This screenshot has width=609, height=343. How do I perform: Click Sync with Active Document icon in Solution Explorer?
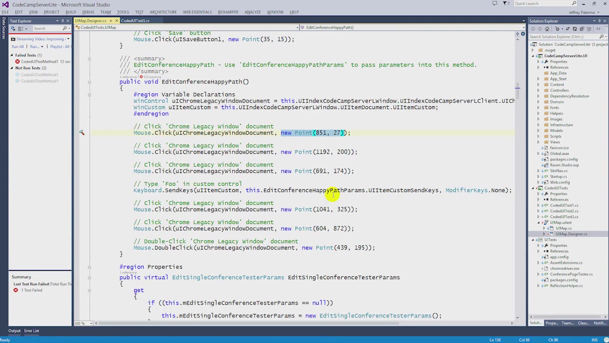pos(568,29)
